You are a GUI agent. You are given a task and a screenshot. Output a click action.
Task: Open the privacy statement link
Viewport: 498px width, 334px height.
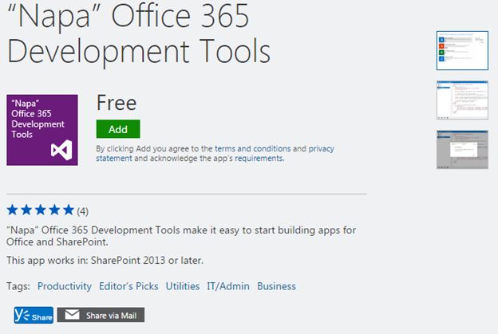click(x=215, y=153)
